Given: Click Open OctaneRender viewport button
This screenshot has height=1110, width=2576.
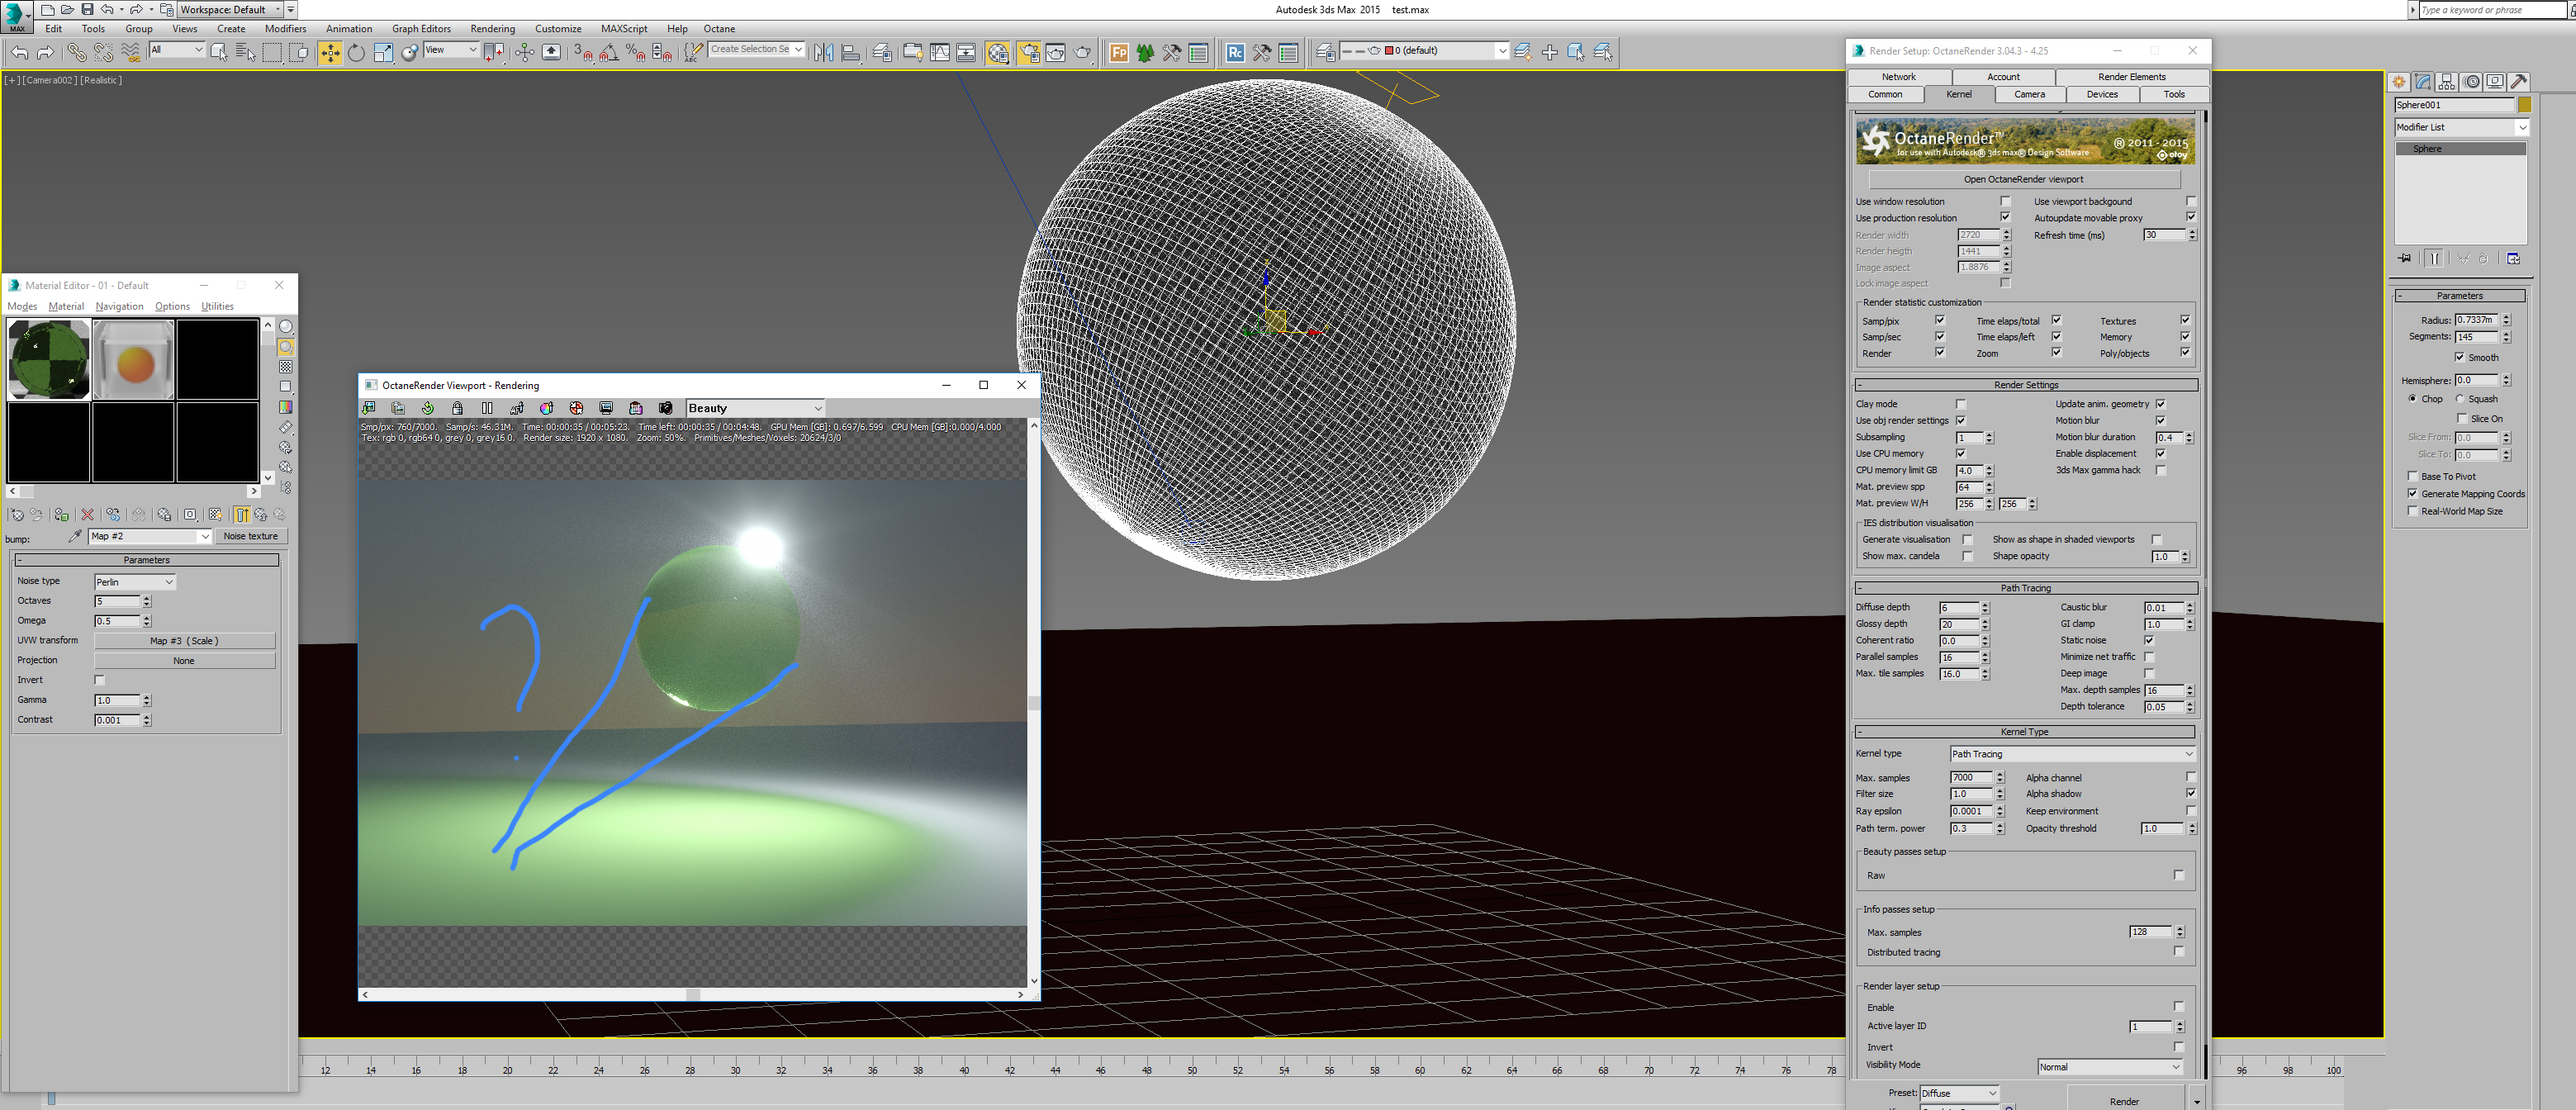Looking at the screenshot, I should [x=2023, y=179].
